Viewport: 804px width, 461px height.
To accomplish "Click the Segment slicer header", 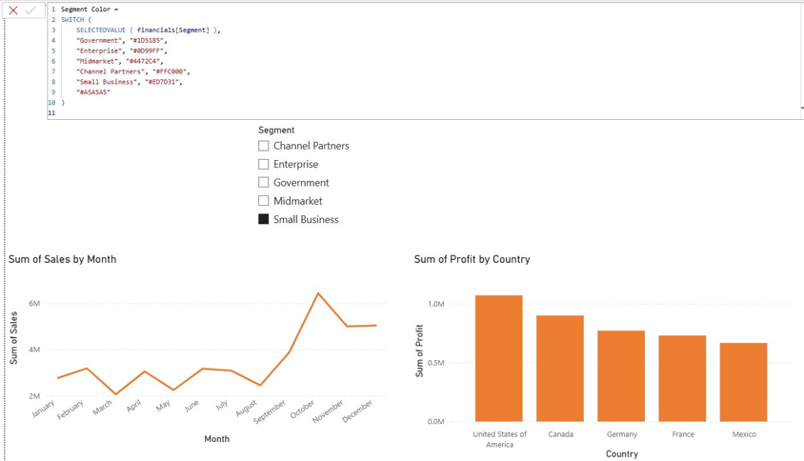I will [x=276, y=130].
